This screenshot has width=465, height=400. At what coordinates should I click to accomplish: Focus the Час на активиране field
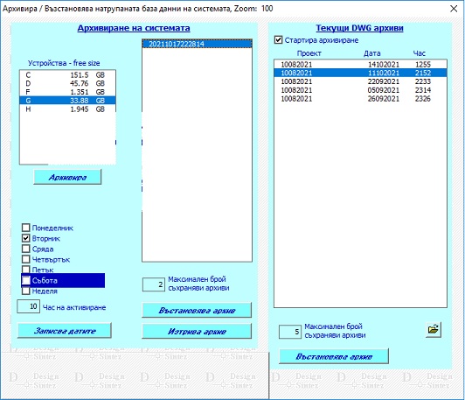pos(29,306)
